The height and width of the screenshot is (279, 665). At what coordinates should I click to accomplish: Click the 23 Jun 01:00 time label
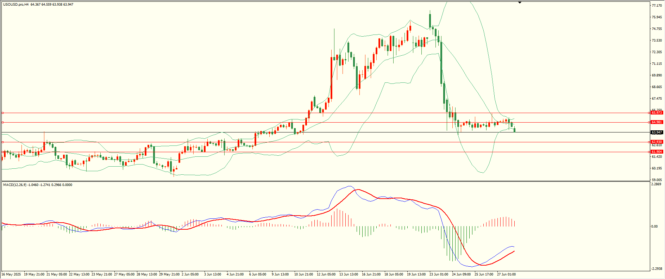point(439,274)
